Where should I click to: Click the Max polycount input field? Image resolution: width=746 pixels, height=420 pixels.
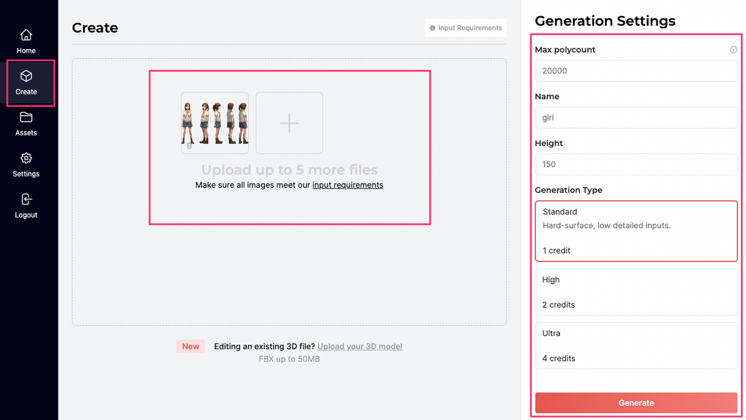(x=636, y=71)
